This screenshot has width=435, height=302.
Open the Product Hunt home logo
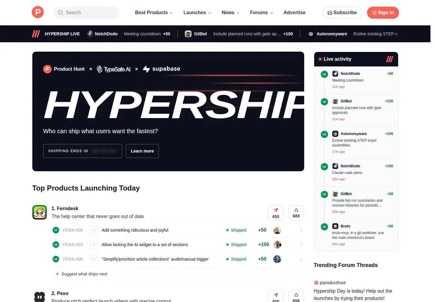[x=38, y=12]
